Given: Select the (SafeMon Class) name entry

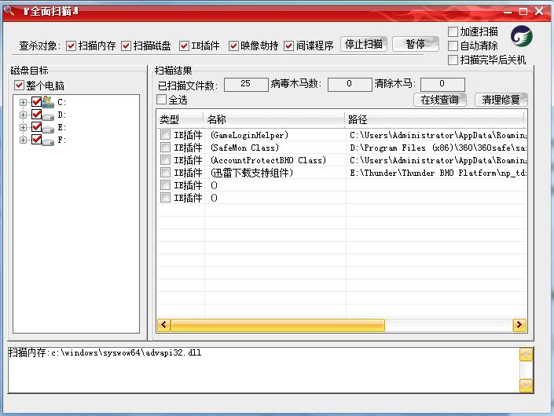Looking at the screenshot, I should pyautogui.click(x=245, y=148).
